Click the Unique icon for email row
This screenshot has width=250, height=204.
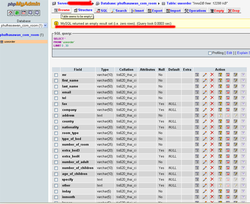point(227,92)
